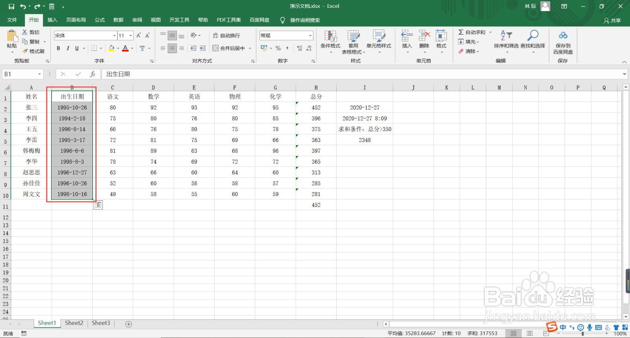The height and width of the screenshot is (338, 630).
Task: Click the Increase Indent icon
Action: tap(203, 48)
